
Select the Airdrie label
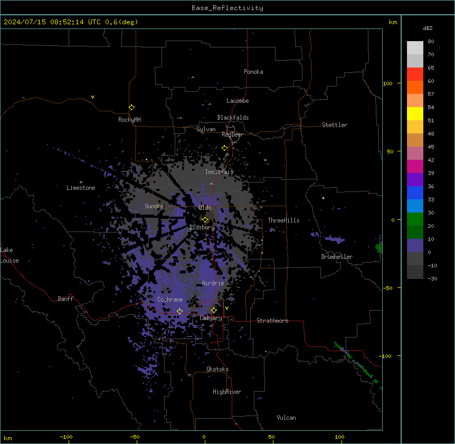(x=213, y=283)
